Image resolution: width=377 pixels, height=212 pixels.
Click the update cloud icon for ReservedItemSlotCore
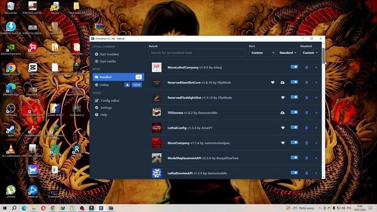click(x=283, y=82)
